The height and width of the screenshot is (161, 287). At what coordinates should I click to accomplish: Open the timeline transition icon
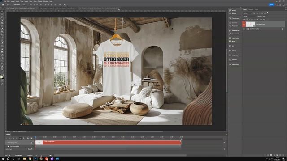[x=31, y=138]
